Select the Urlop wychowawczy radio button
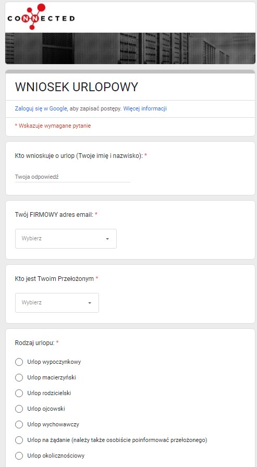Viewport: 257px width, 467px height. 19,424
